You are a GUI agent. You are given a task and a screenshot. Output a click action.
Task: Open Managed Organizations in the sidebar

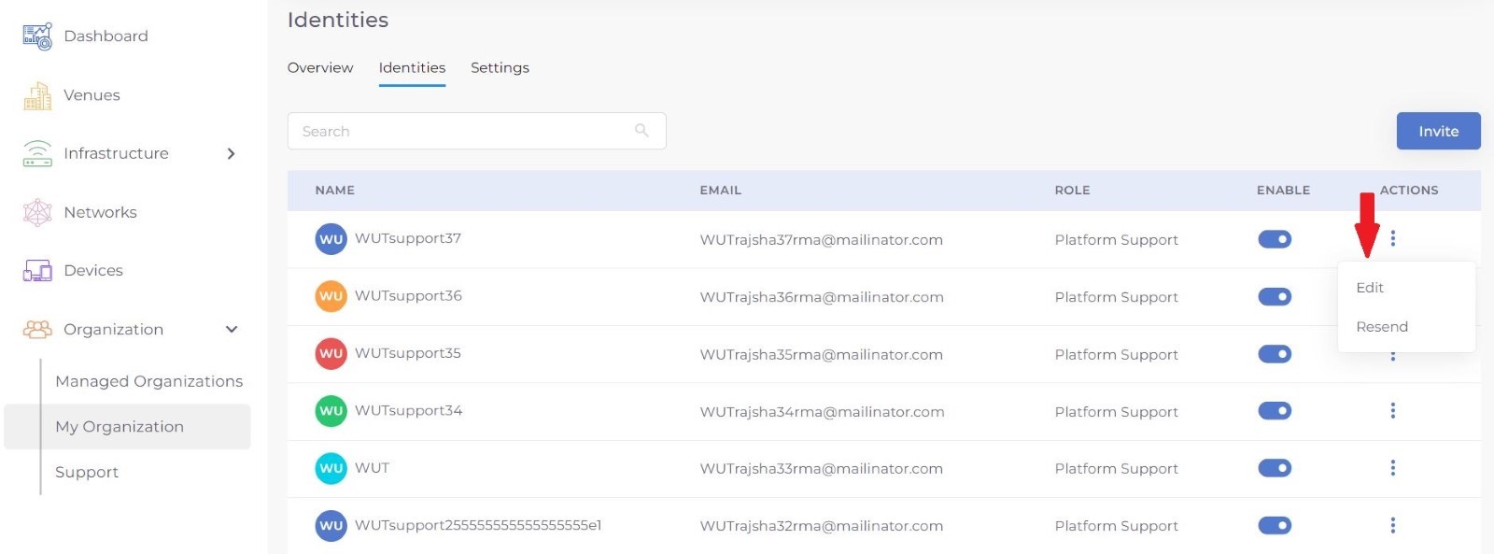click(x=148, y=381)
